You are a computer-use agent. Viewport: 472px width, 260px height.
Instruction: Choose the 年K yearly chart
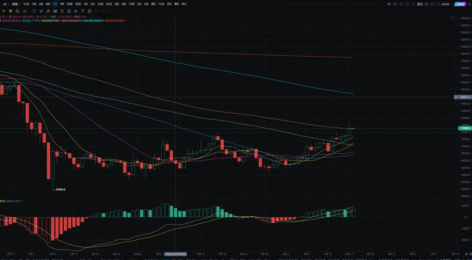184,4
